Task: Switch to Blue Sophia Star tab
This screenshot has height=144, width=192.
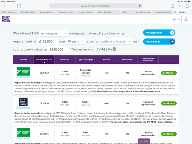Action: [29, 12]
